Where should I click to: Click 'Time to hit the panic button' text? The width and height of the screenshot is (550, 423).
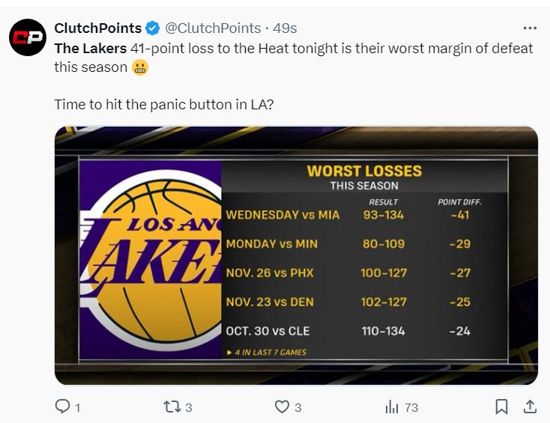163,104
